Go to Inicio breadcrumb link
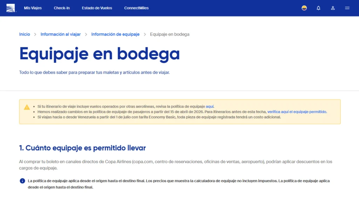This screenshot has height=201, width=359. tap(25, 34)
